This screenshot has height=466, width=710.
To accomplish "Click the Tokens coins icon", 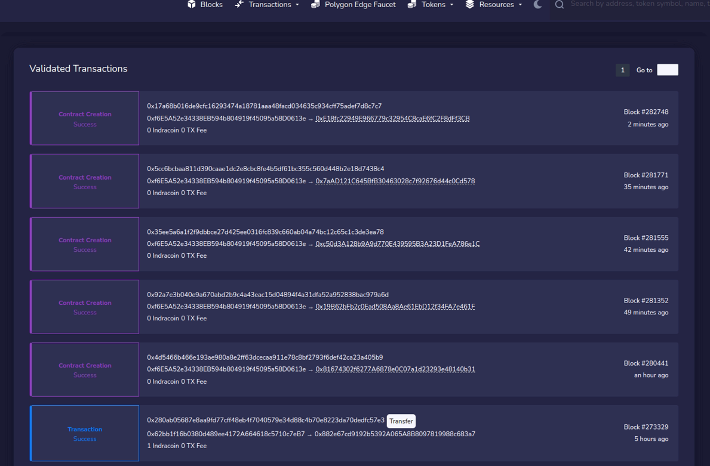I will [412, 4].
